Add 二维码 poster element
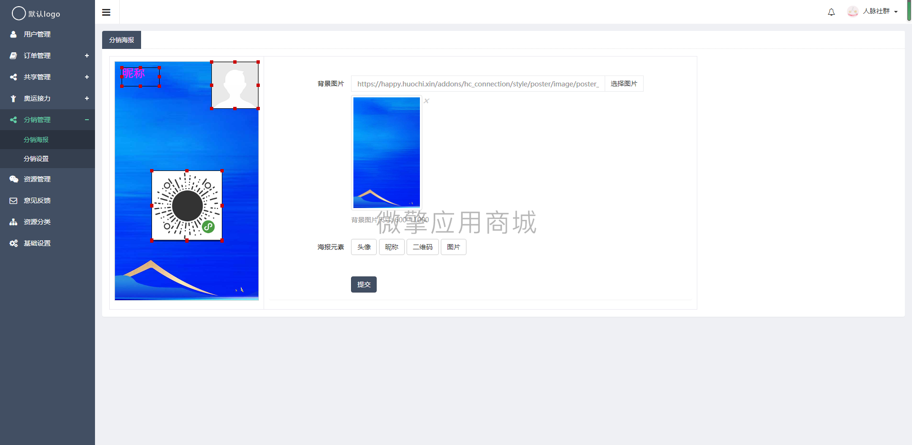This screenshot has width=912, height=445. pos(423,247)
